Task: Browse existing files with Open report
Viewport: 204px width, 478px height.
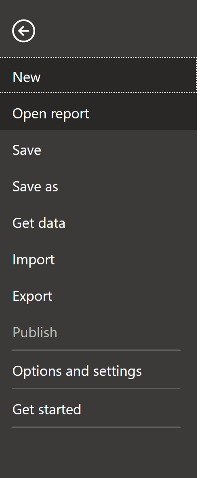Action: pos(98,111)
